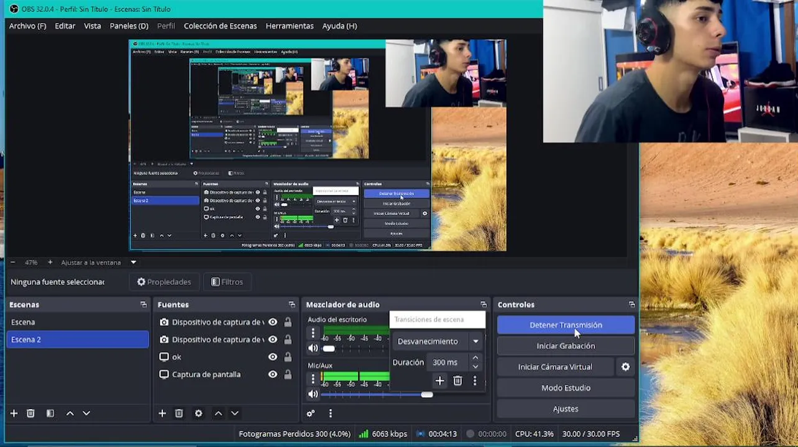Pop out the Fuentes panel icon
The image size is (798, 447).
coord(292,304)
